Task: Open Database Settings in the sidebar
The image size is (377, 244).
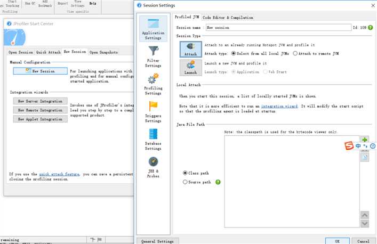Action: [153, 140]
